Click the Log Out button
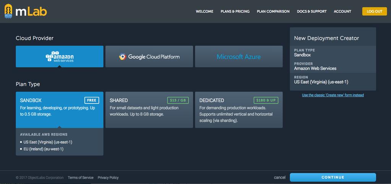 [375, 11]
